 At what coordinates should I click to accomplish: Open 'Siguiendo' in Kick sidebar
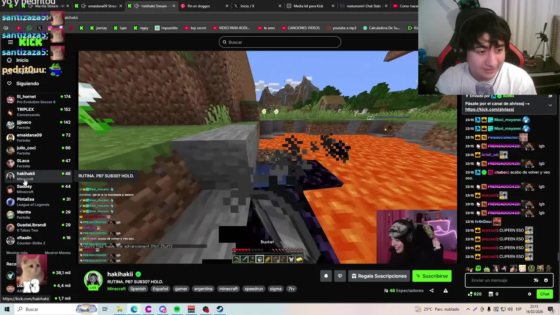click(28, 84)
